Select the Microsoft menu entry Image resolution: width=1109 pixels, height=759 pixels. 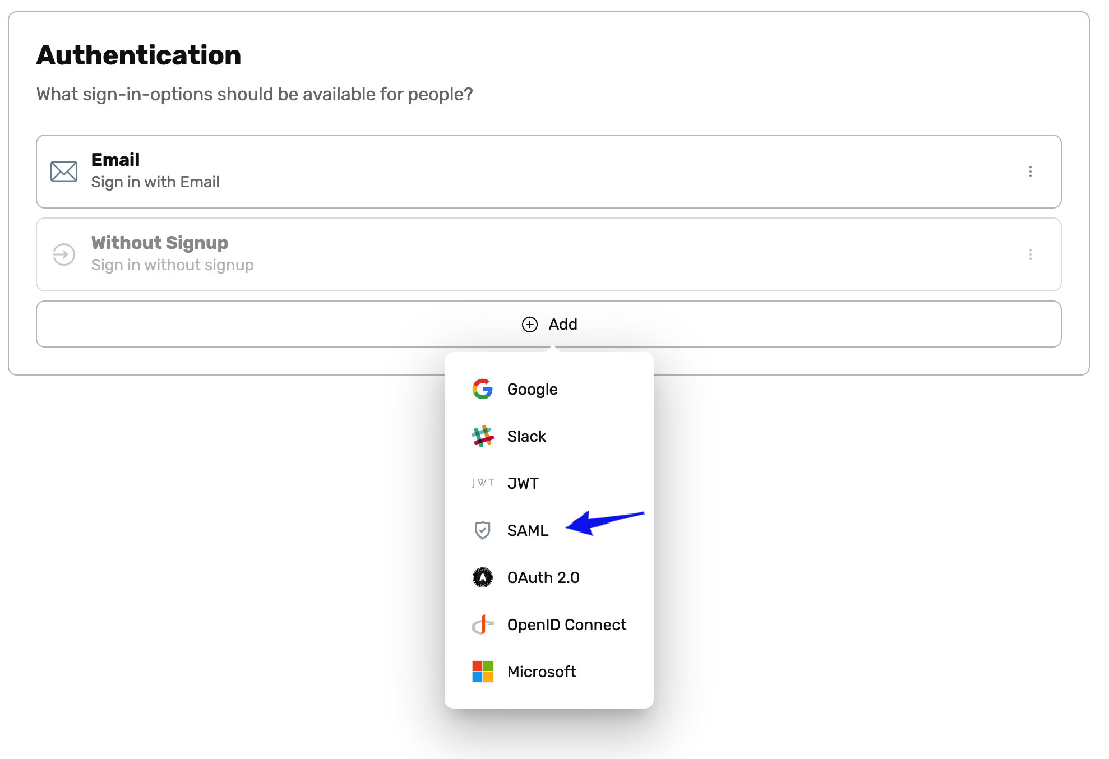(x=541, y=672)
